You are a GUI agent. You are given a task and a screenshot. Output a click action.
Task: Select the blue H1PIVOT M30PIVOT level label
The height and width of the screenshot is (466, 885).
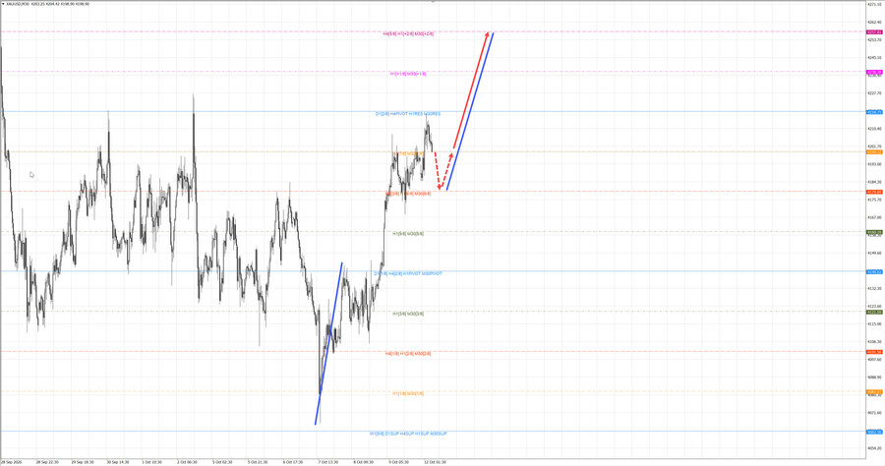[x=408, y=273]
